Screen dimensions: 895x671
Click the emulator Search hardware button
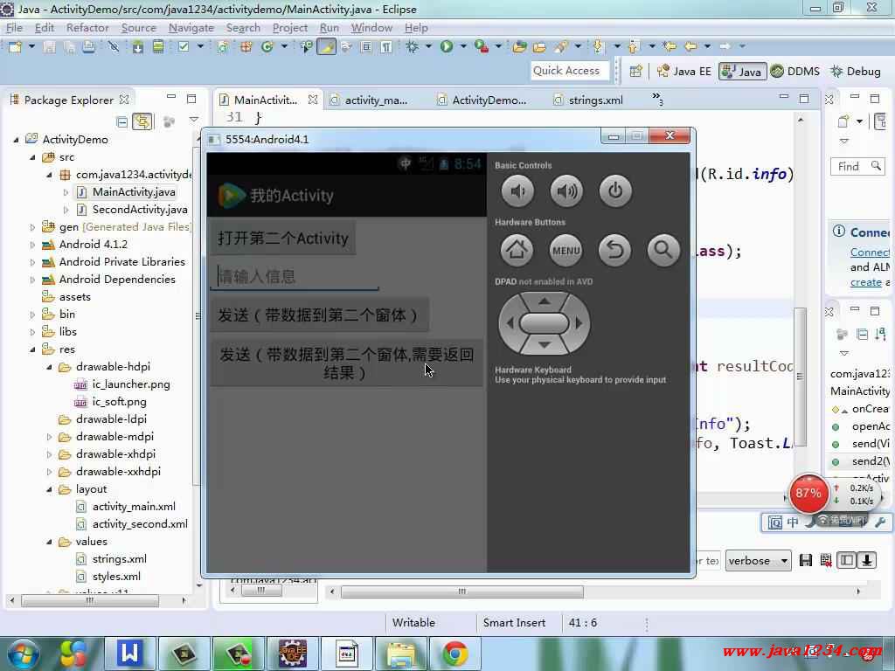(663, 250)
